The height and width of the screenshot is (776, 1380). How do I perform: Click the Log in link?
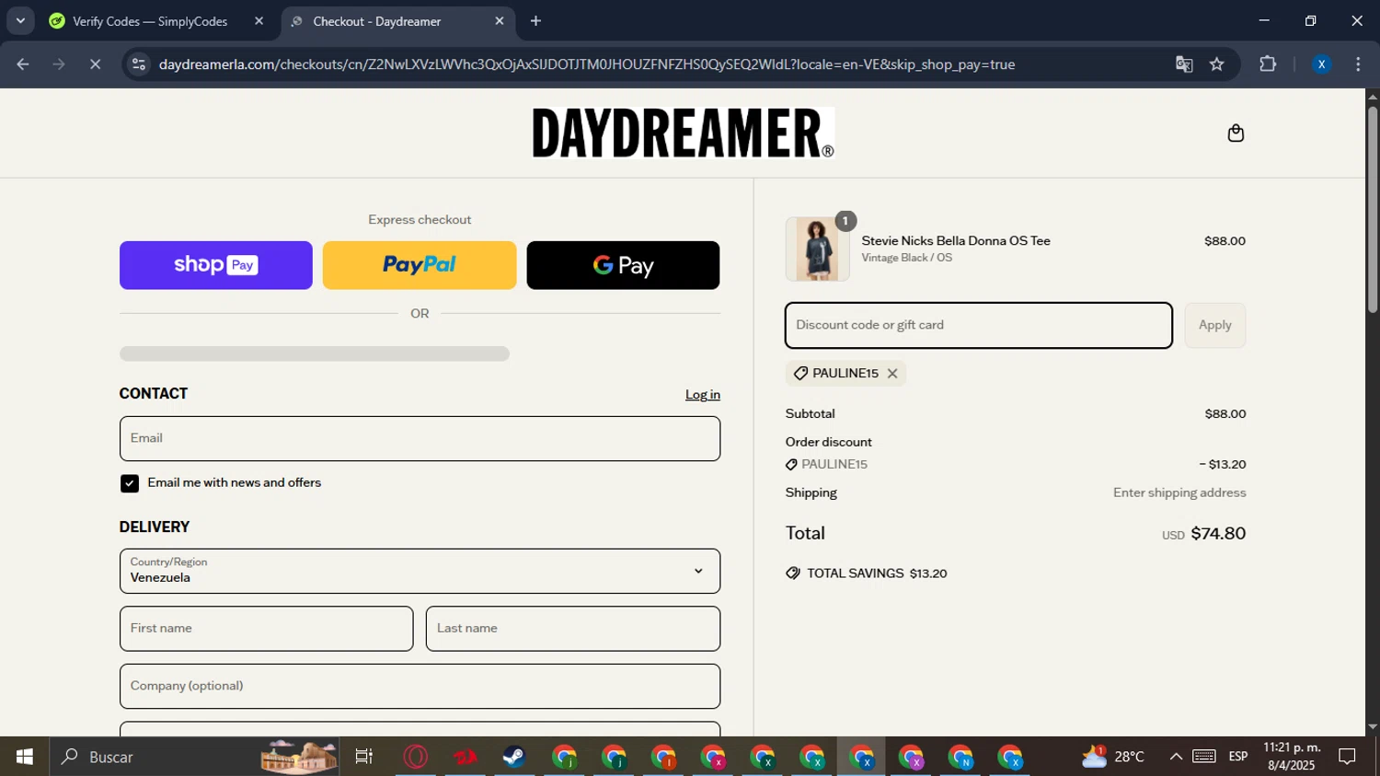coord(703,395)
